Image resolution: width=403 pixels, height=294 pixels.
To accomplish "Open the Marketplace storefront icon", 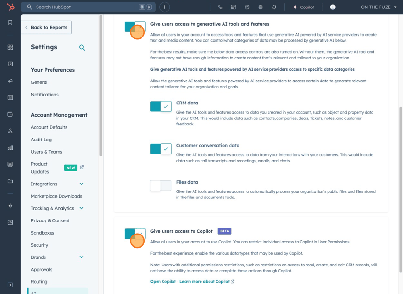I will coord(233,7).
